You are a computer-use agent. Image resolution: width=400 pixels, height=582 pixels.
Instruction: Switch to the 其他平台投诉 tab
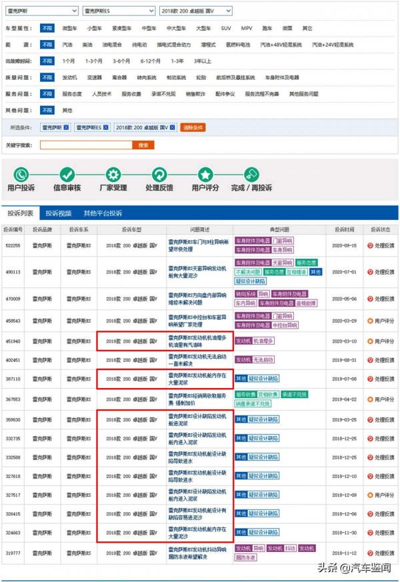click(x=103, y=213)
